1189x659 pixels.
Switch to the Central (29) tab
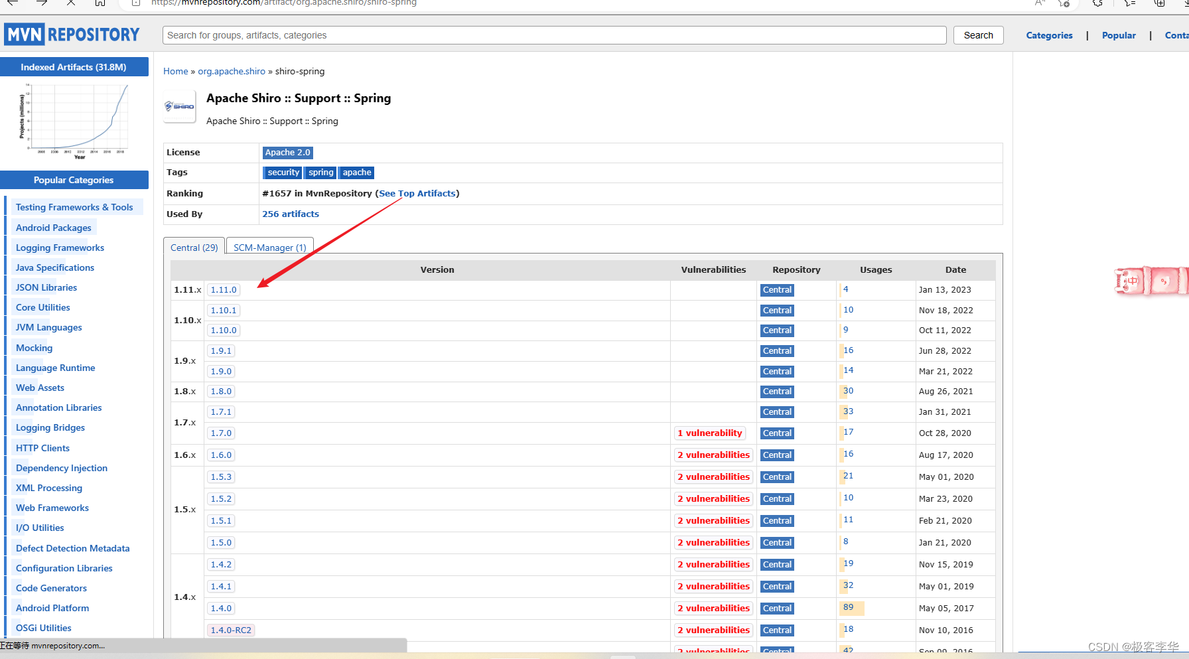click(194, 247)
